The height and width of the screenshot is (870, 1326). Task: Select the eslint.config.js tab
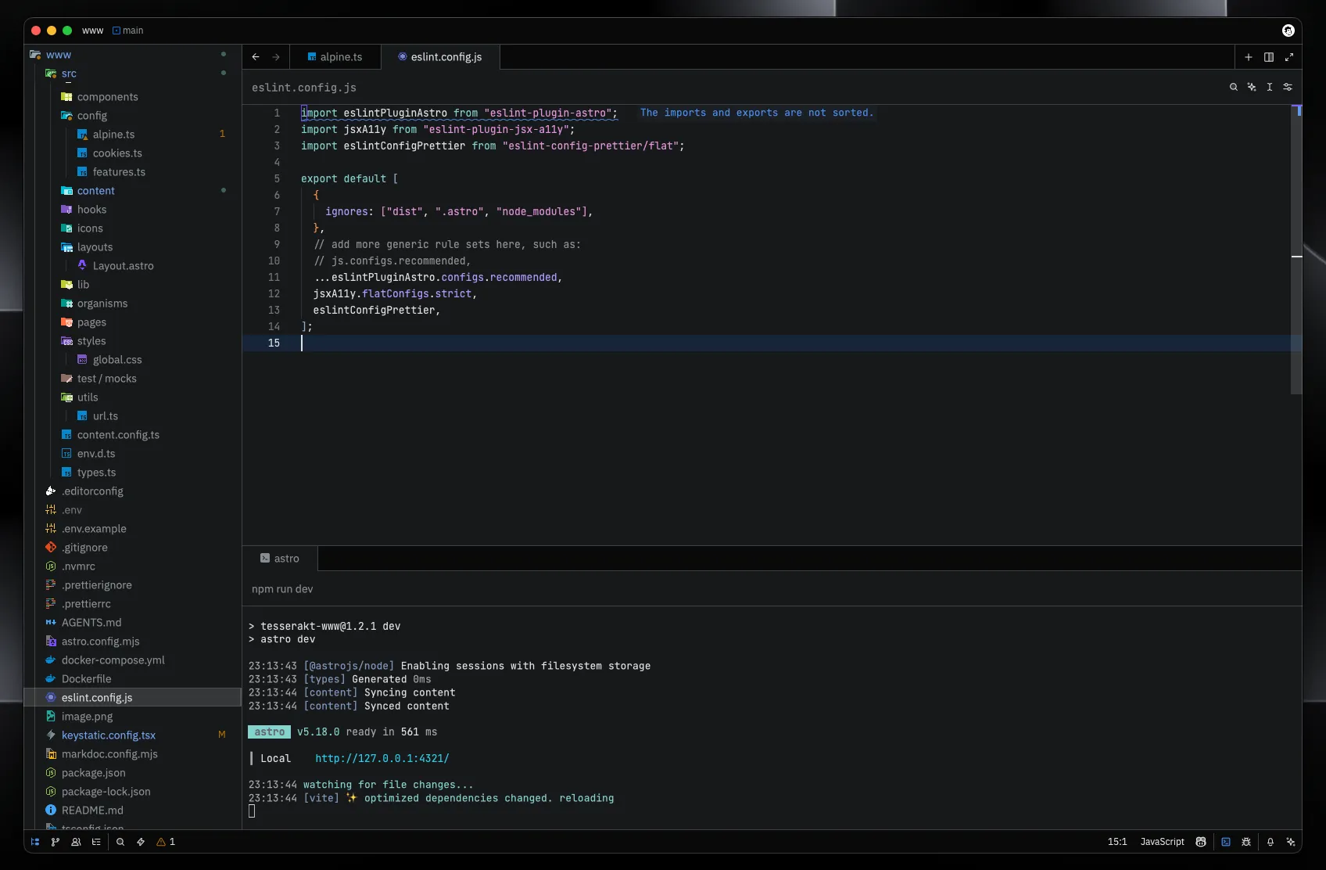(440, 57)
